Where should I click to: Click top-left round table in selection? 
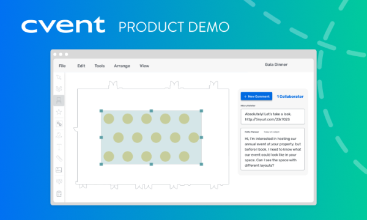109,119
